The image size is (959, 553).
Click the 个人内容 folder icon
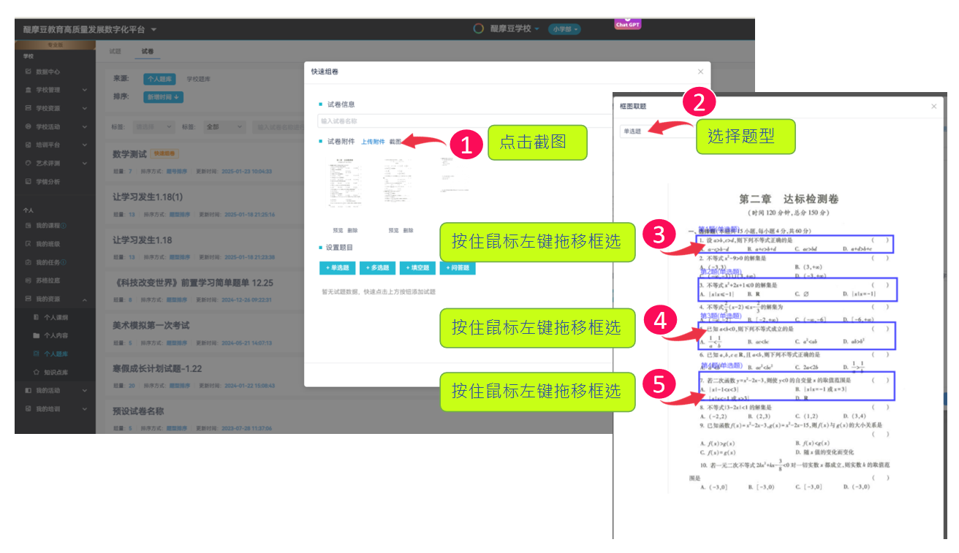point(37,336)
